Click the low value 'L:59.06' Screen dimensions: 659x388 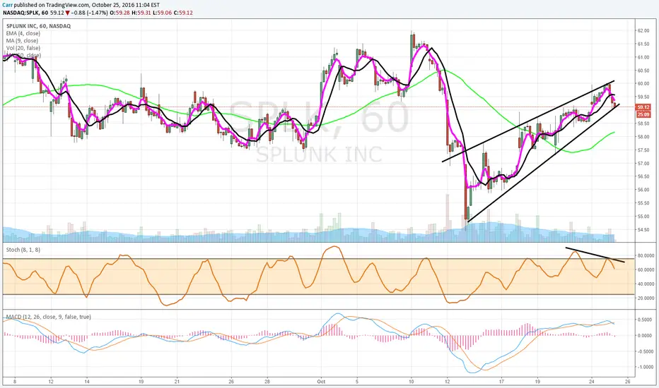pos(162,13)
